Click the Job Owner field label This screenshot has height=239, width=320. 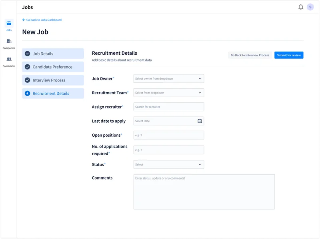(102, 79)
